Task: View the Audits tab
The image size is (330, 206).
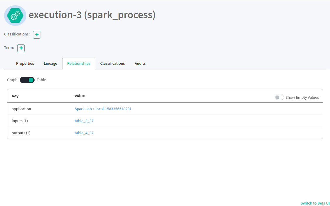Action: (140, 63)
